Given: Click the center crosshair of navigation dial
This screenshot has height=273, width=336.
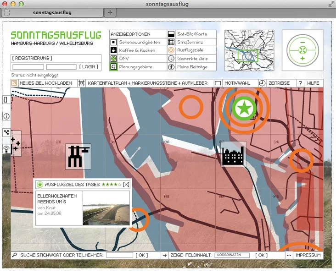Looking at the screenshot, I should tap(302, 50).
